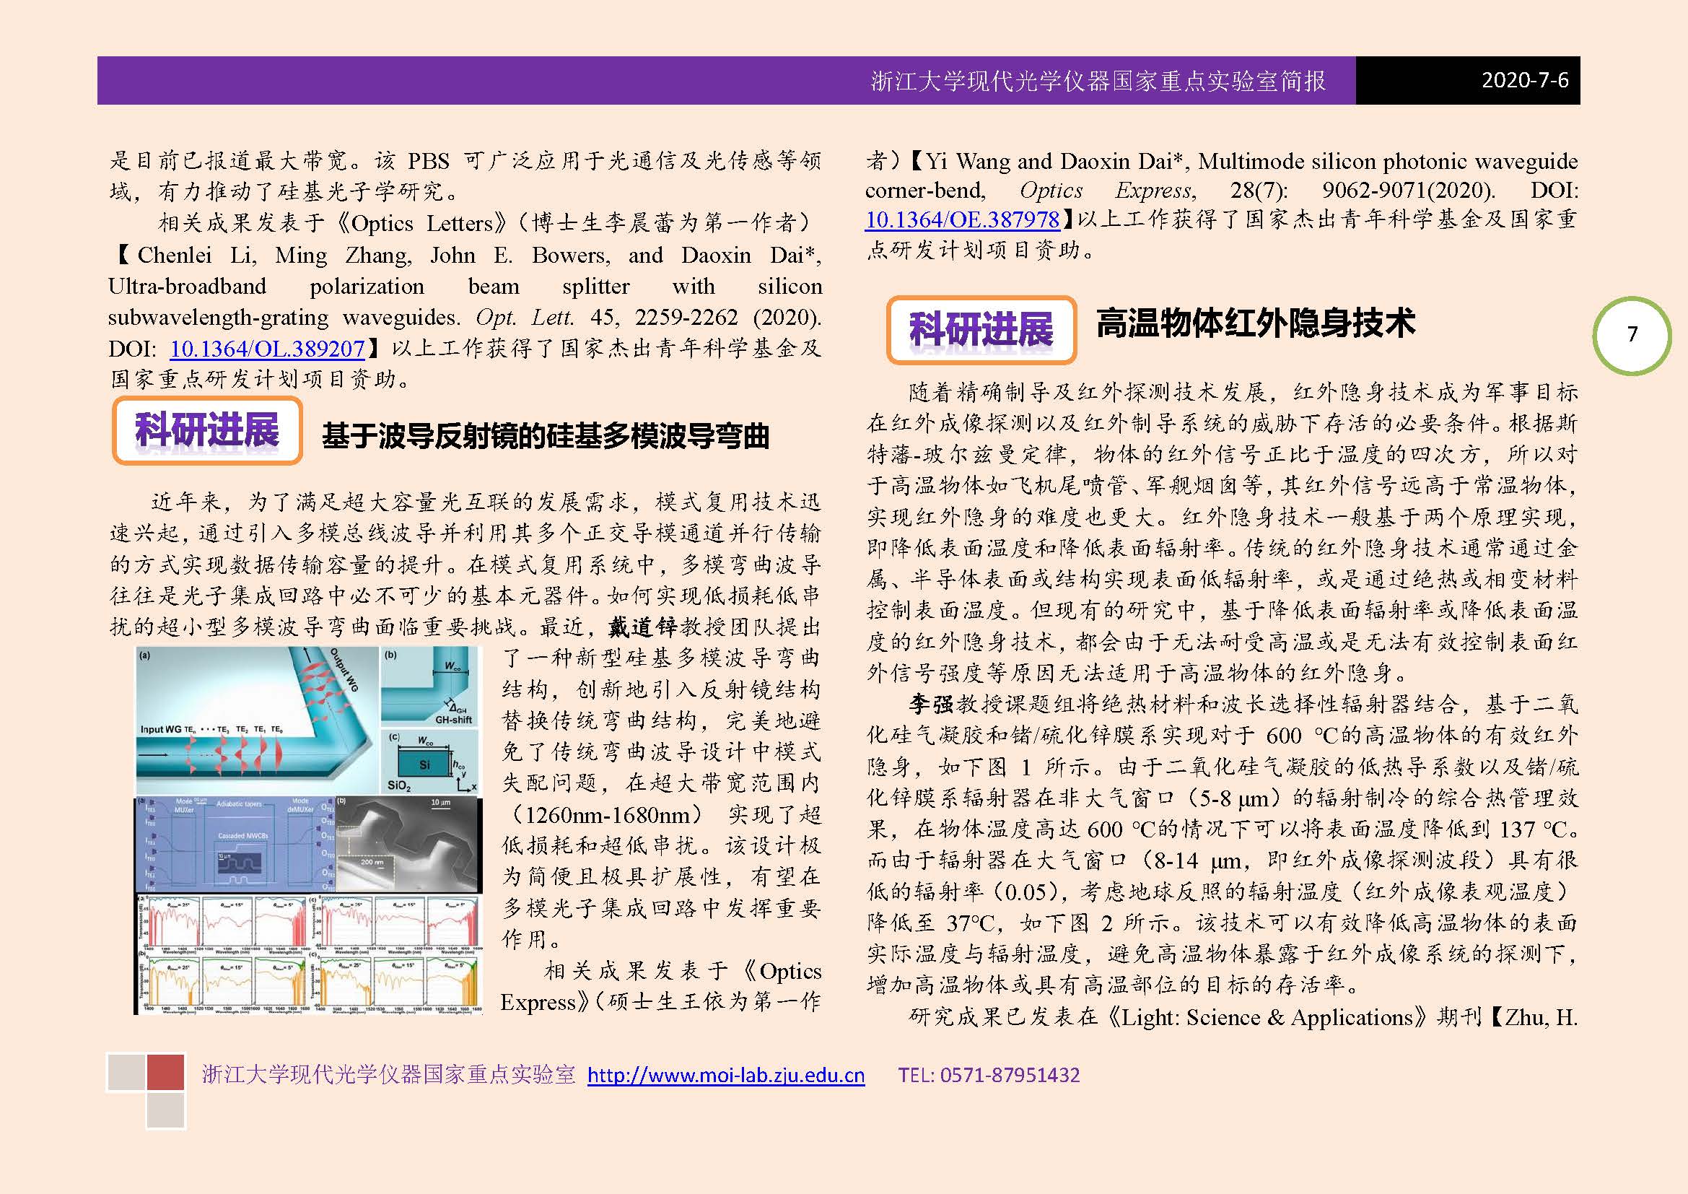Click the orange-green transmission spectrum plots

click(309, 984)
